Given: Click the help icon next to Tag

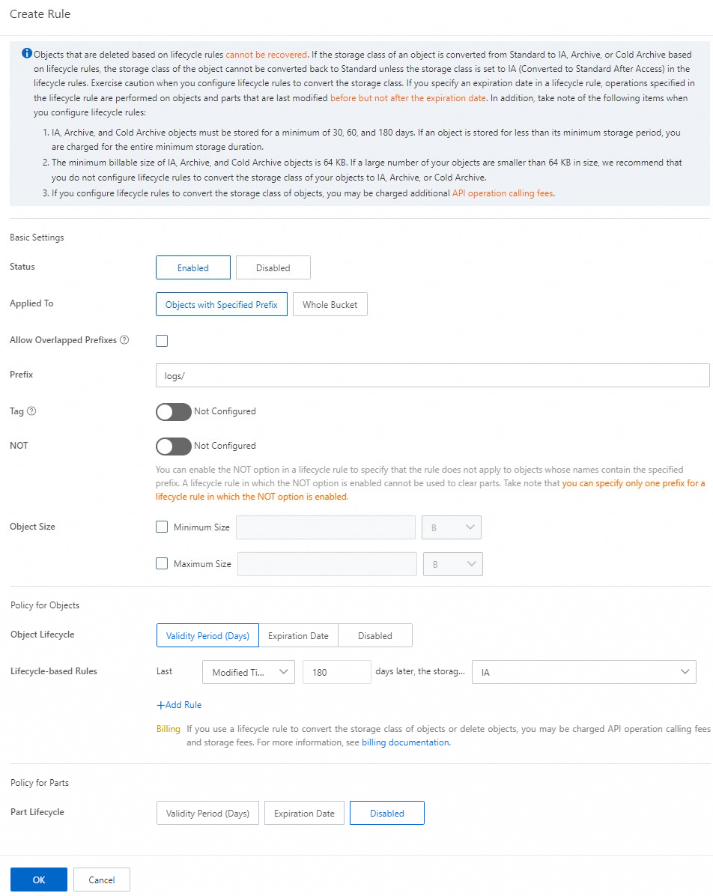Looking at the screenshot, I should pyautogui.click(x=31, y=411).
